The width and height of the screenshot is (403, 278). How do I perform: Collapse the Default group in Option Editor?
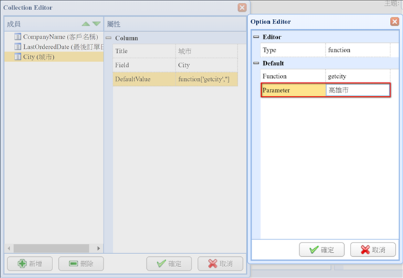[256, 63]
